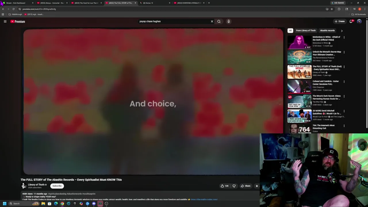This screenshot has height=207, width=368.
Task: Go back in browser history
Action: pyautogui.click(x=3, y=9)
